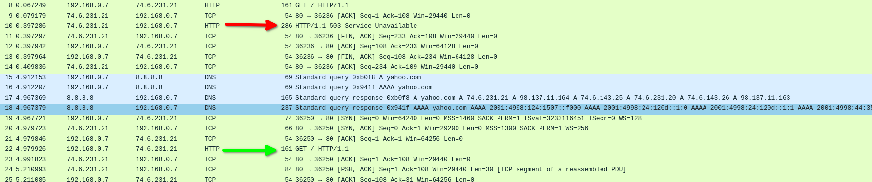This screenshot has height=182, width=872.
Task: Select packet 20 SYN, ACK row
Action: point(436,128)
